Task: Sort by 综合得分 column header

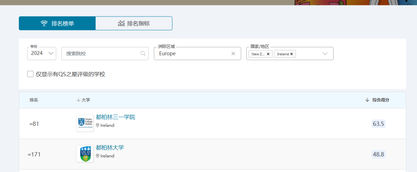Action: [377, 100]
